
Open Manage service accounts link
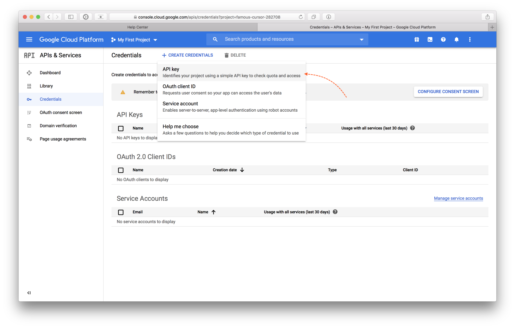point(458,198)
